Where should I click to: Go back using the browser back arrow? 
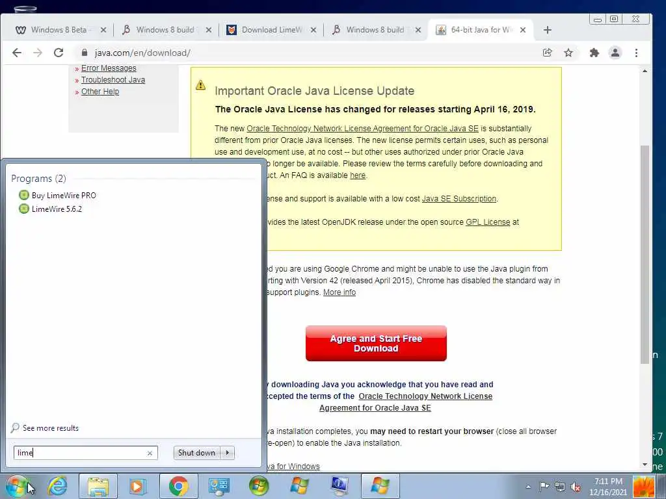point(16,53)
